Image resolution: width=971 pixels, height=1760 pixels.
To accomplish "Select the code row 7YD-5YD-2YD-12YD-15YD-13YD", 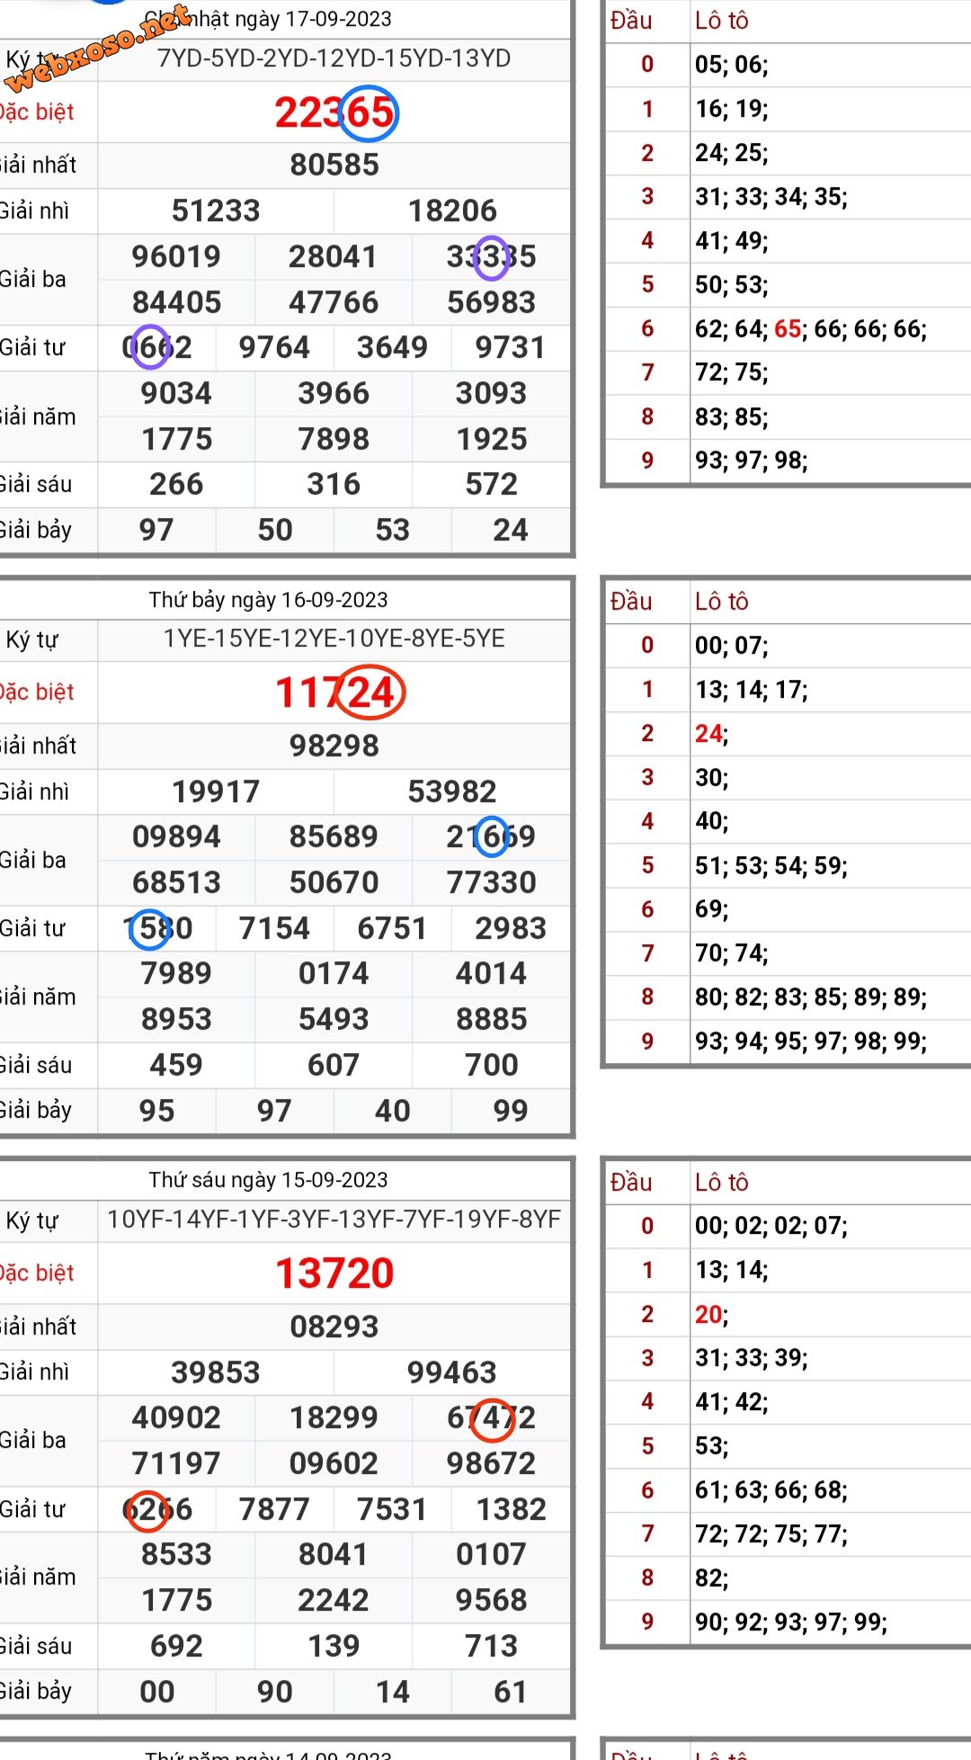I will point(334,59).
